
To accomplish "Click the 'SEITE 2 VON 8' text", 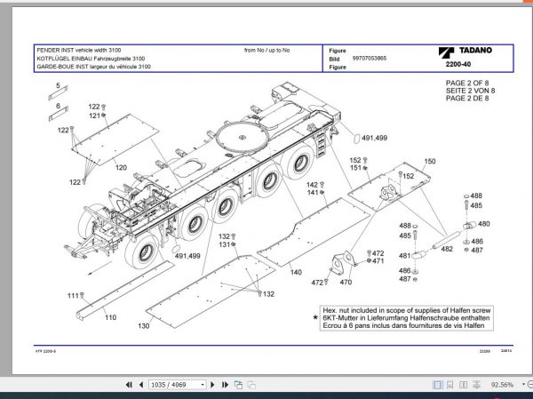I will (470, 91).
